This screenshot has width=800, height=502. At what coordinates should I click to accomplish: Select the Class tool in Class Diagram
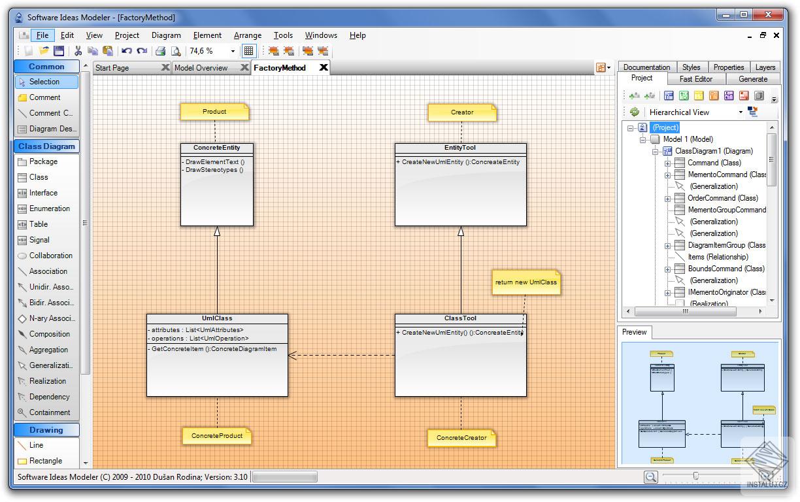tap(46, 177)
